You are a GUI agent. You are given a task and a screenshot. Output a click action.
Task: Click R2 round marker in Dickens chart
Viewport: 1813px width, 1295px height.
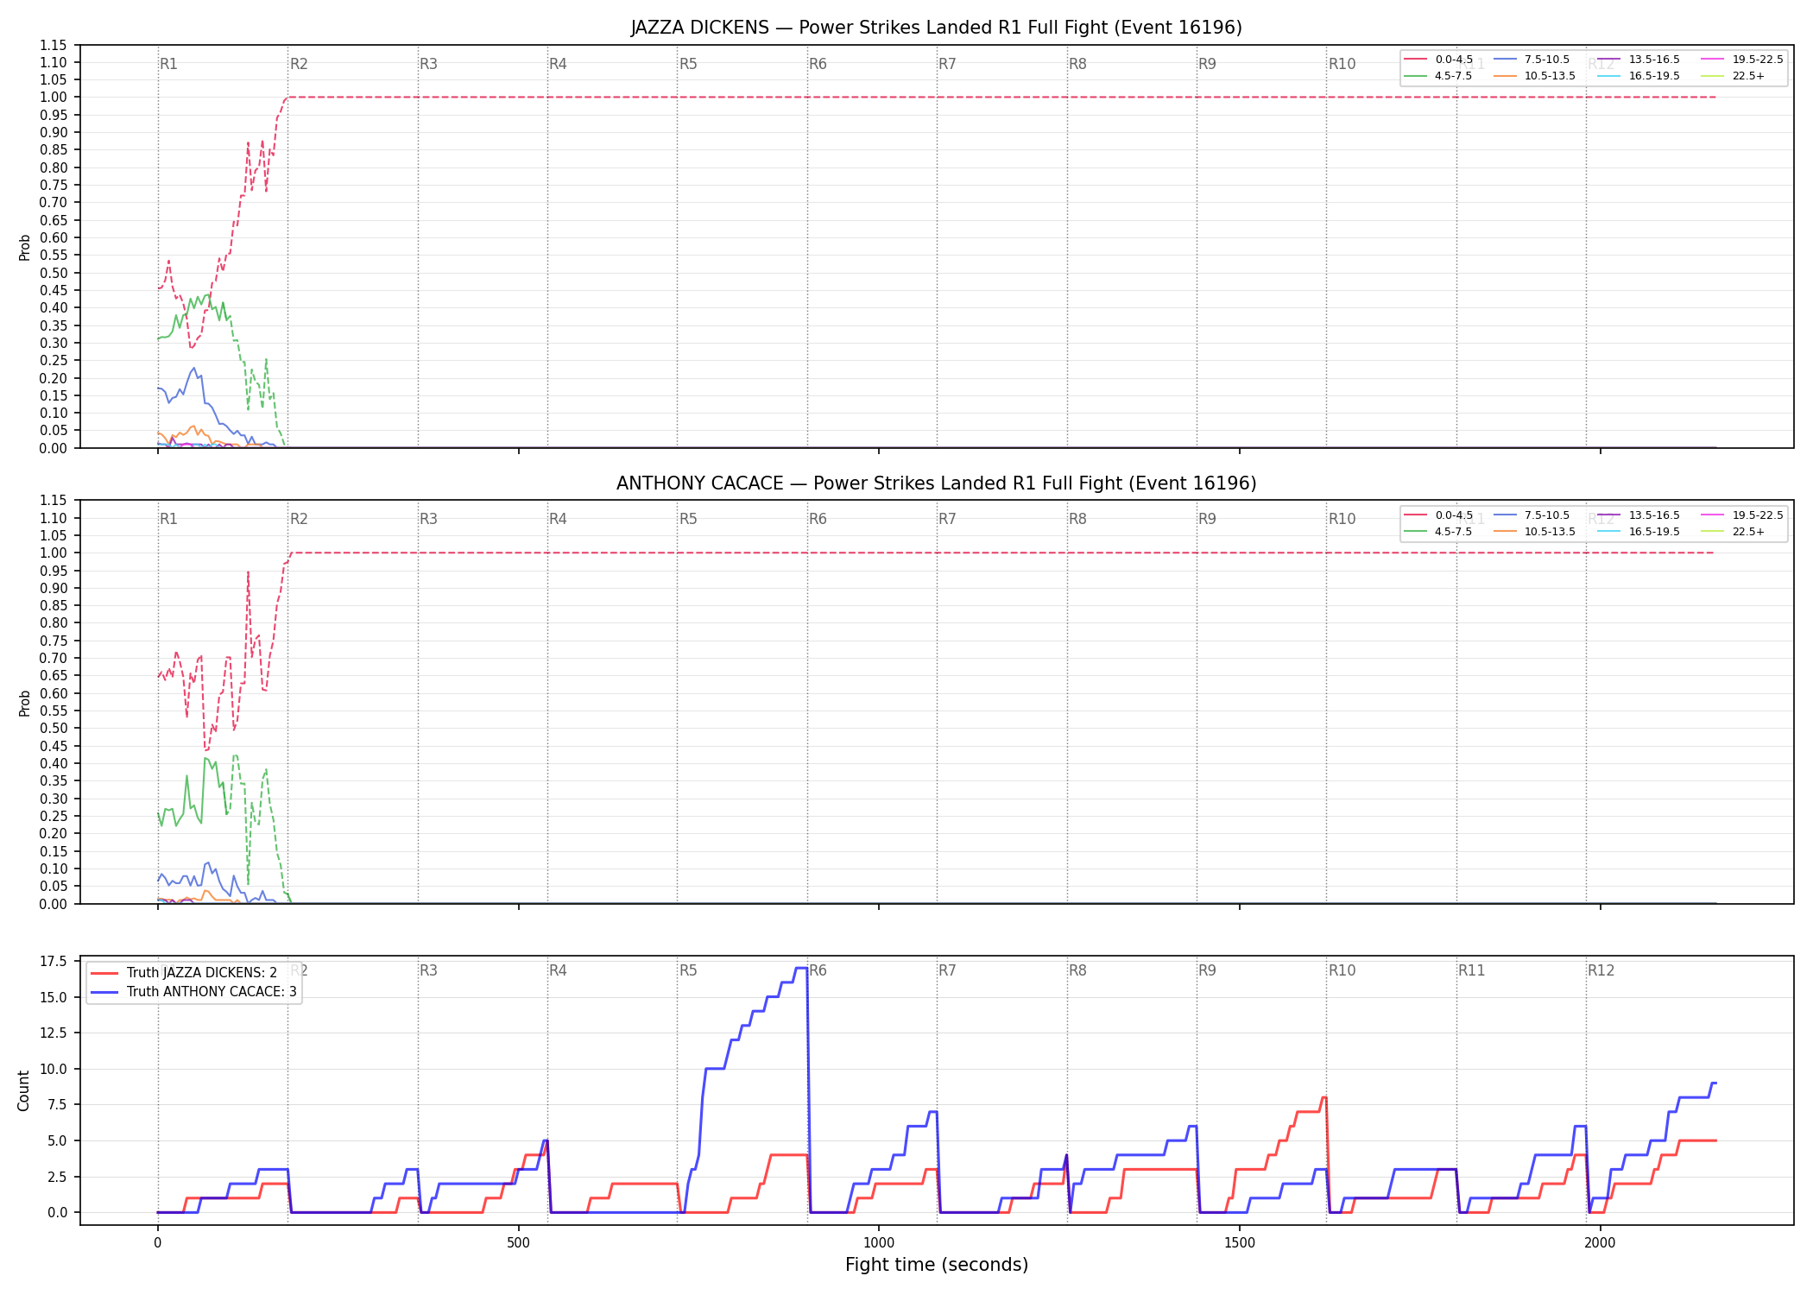pyautogui.click(x=299, y=64)
